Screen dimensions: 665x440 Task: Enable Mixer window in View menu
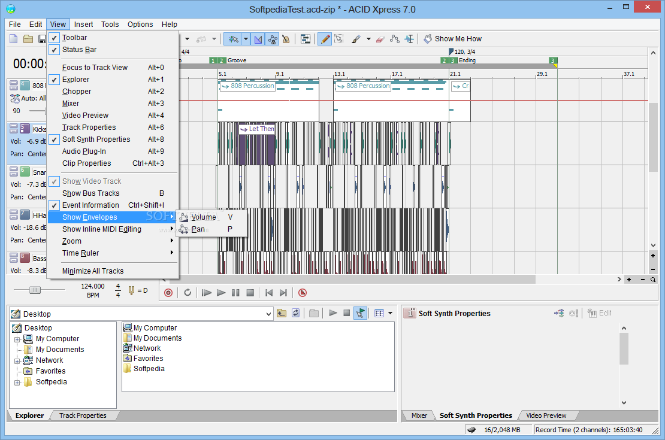pyautogui.click(x=113, y=104)
